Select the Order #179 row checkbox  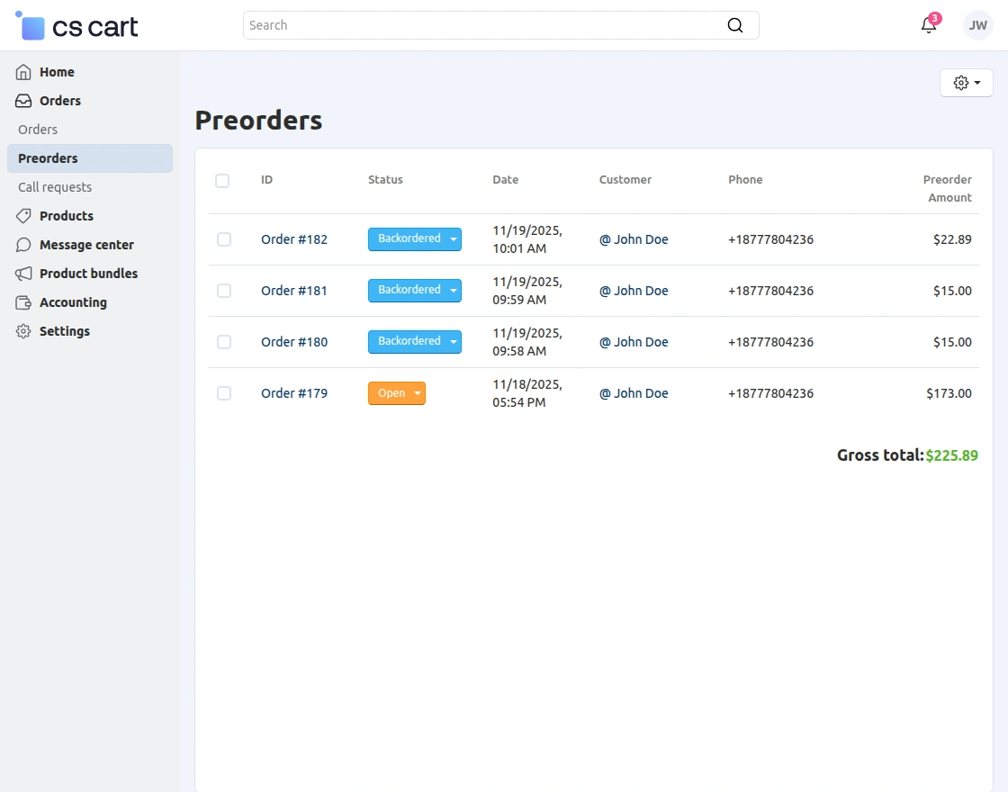[224, 393]
